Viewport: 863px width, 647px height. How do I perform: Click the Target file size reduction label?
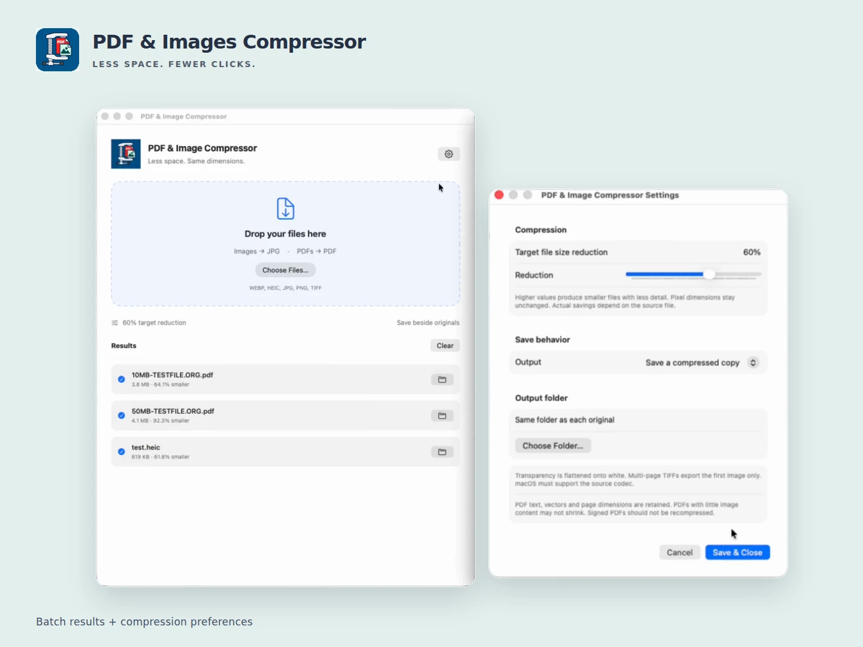tap(561, 252)
